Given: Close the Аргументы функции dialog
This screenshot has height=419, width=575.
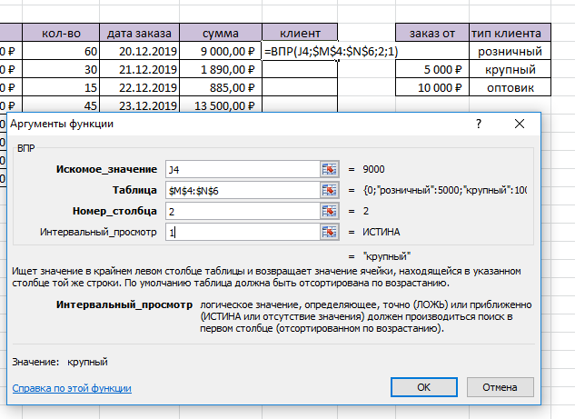Looking at the screenshot, I should coord(520,124).
